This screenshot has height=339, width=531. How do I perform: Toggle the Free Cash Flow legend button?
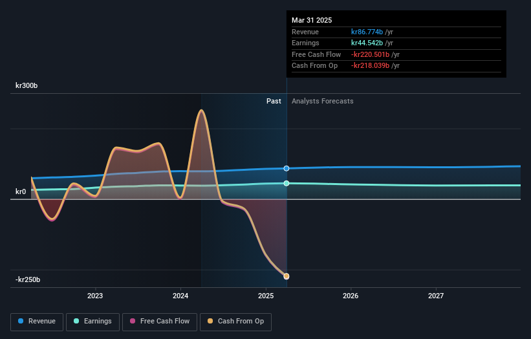(x=160, y=322)
